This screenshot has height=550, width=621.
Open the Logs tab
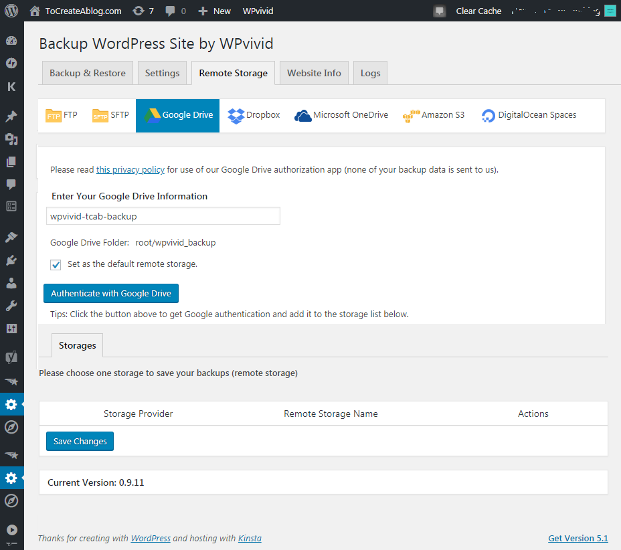pos(370,73)
